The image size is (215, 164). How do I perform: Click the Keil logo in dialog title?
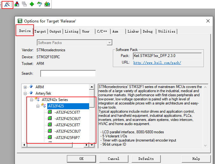click(20, 21)
